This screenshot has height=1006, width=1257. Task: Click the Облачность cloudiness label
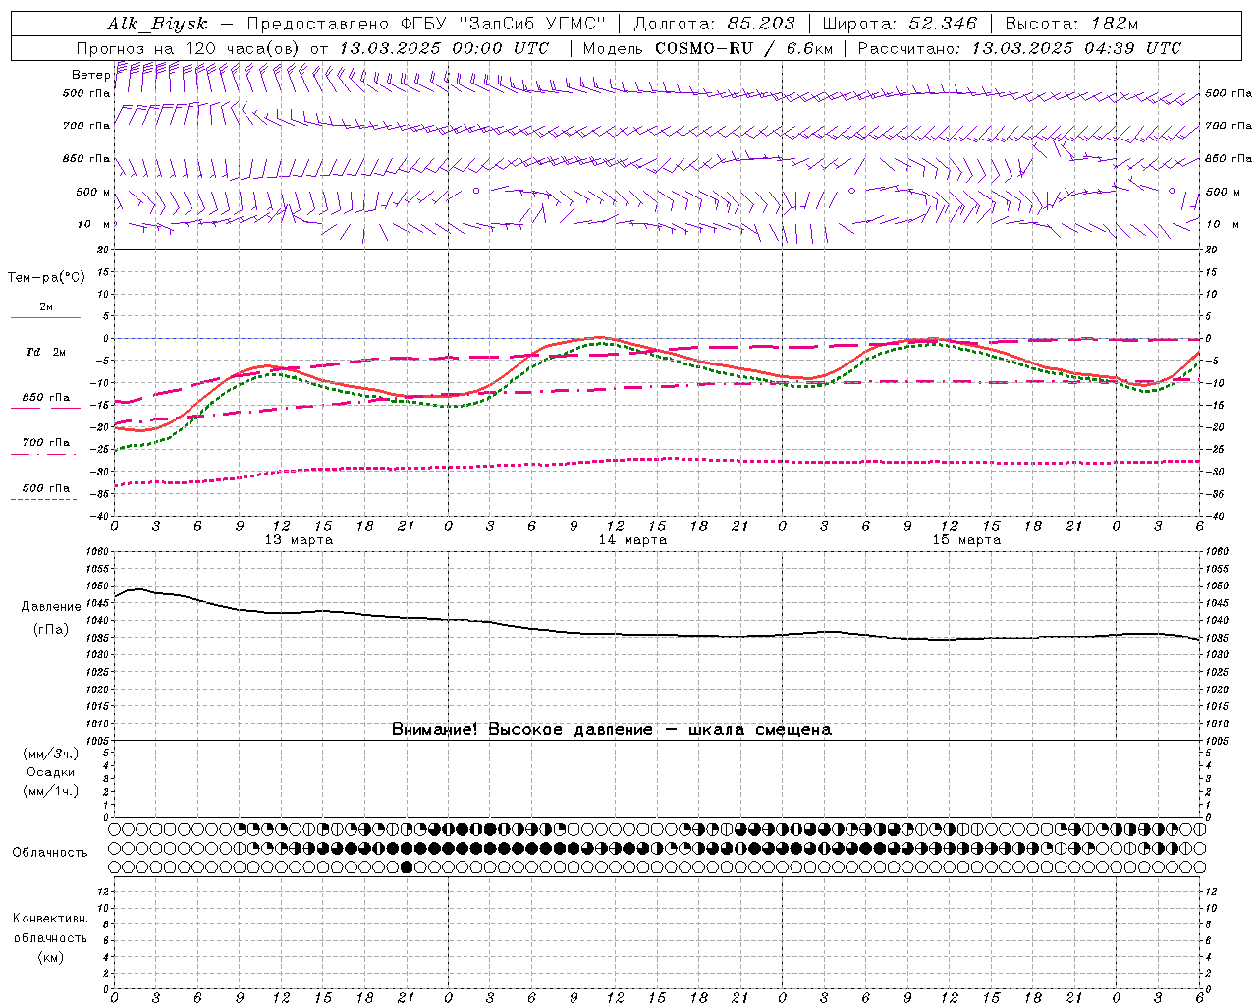(50, 853)
